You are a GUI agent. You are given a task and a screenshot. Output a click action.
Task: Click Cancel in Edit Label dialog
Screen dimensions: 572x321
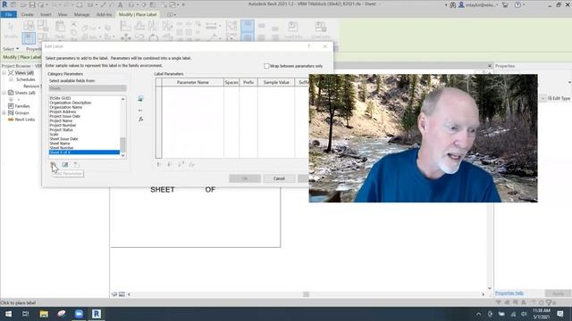279,178
